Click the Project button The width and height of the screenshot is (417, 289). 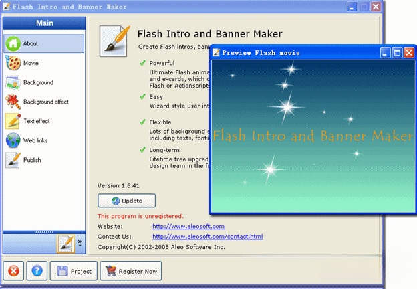pyautogui.click(x=74, y=271)
